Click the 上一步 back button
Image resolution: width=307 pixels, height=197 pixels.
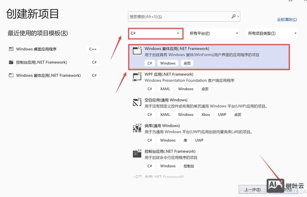pos(253,190)
